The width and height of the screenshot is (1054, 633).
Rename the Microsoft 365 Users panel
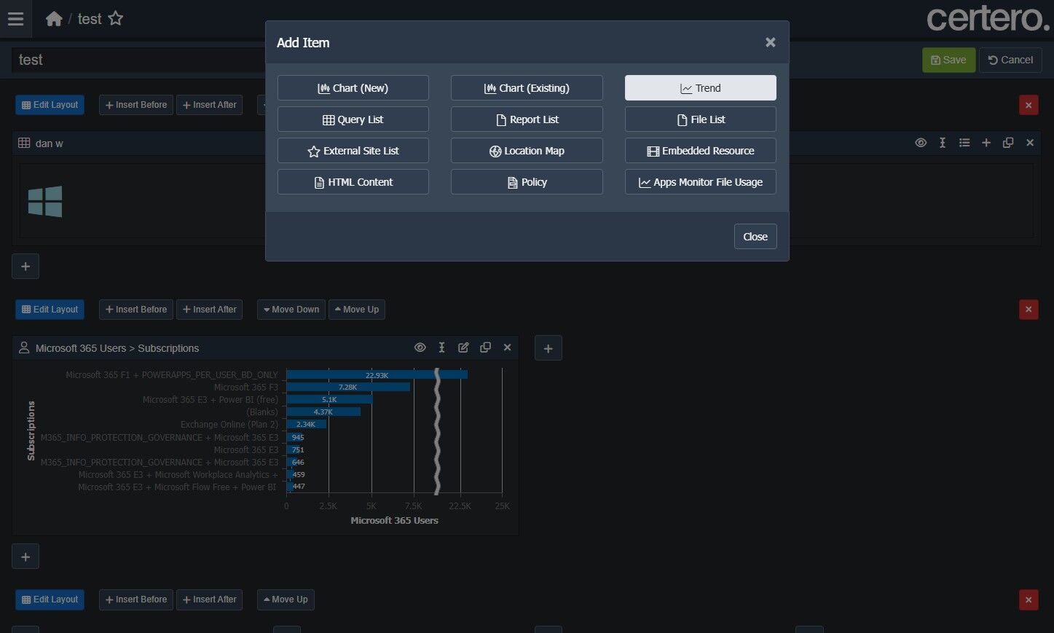click(442, 347)
